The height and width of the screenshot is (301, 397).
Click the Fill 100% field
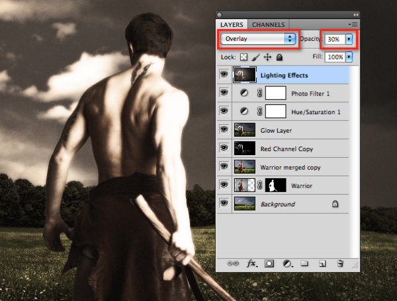(x=335, y=57)
